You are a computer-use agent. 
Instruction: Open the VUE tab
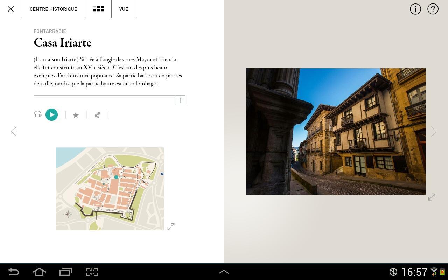pyautogui.click(x=124, y=9)
